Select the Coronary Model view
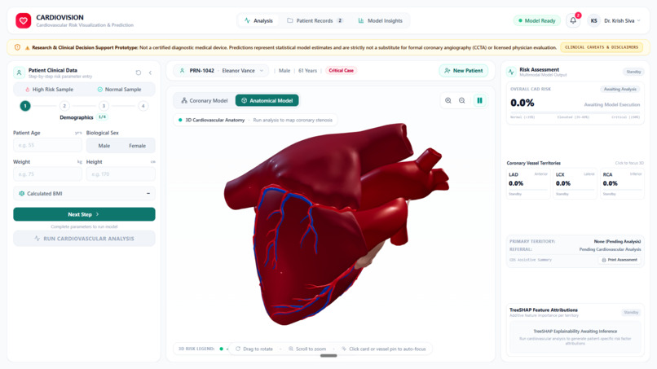 [x=205, y=100]
